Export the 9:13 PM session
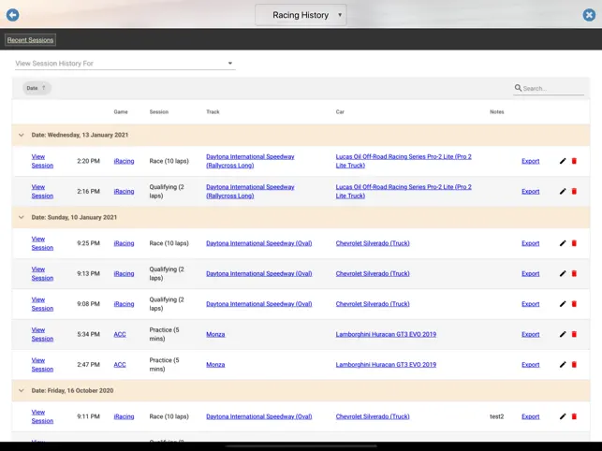The height and width of the screenshot is (451, 602). point(531,273)
